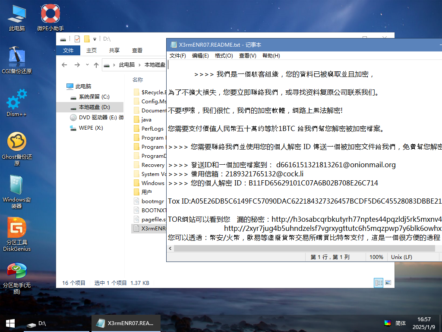The height and width of the screenshot is (332, 442).
Task: Open Notepad 帮助(H) menu
Action: (x=271, y=56)
